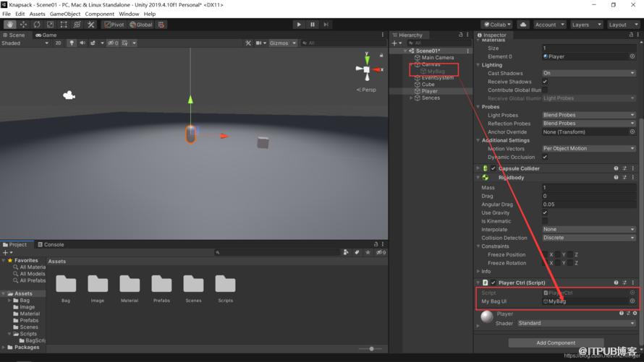Open the cloud services icon
The image size is (644, 362).
523,25
